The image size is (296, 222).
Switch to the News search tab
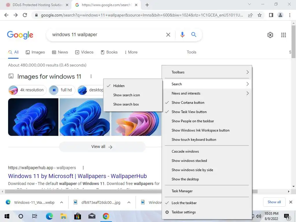(x=60, y=52)
